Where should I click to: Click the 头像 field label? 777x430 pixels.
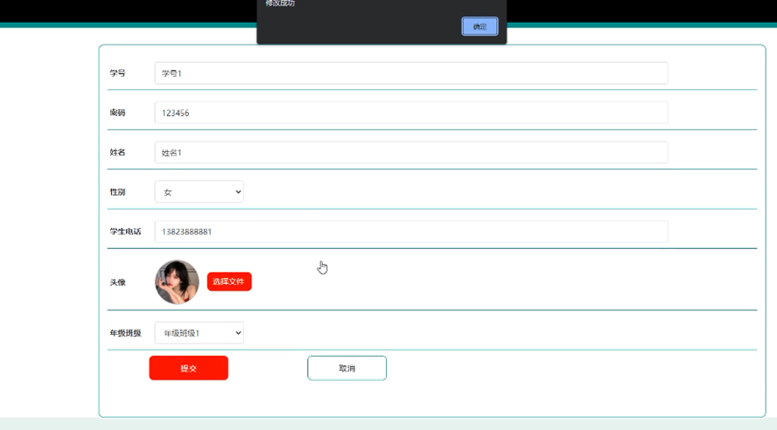point(117,282)
